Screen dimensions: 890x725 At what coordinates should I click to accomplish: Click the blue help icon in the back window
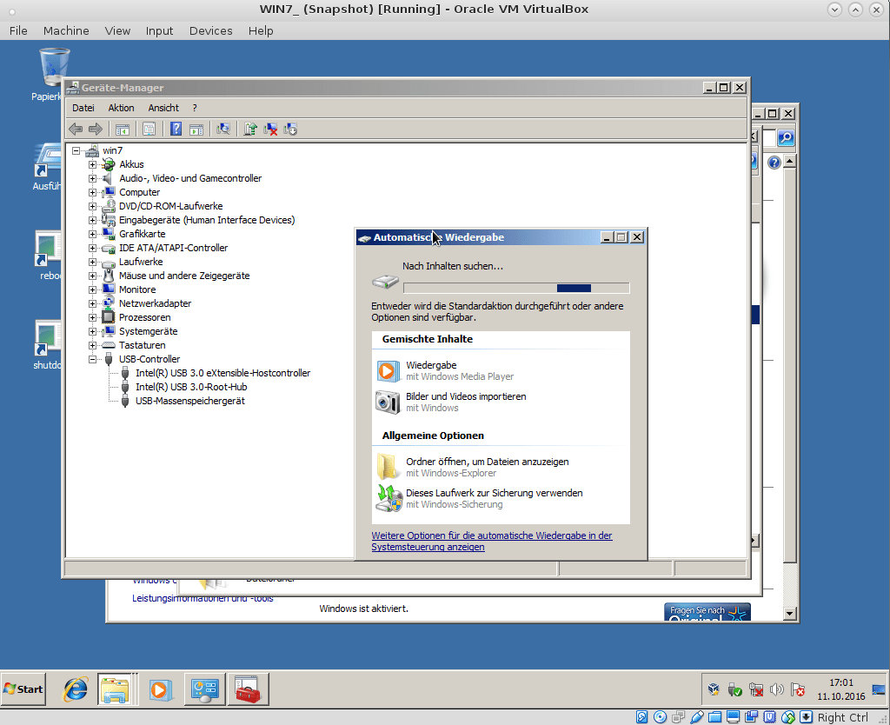coord(774,163)
